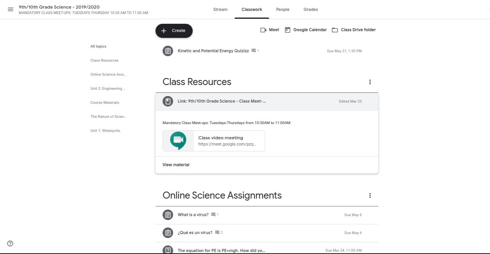Open the Class video meeting link
This screenshot has height=254, width=490.
(227, 141)
